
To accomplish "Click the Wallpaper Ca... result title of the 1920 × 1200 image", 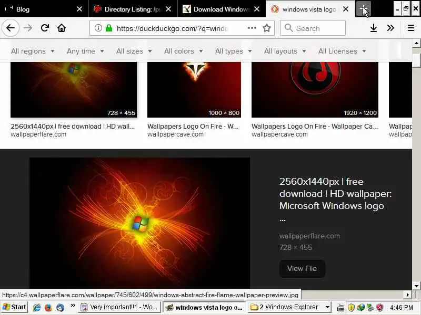I will (x=315, y=126).
